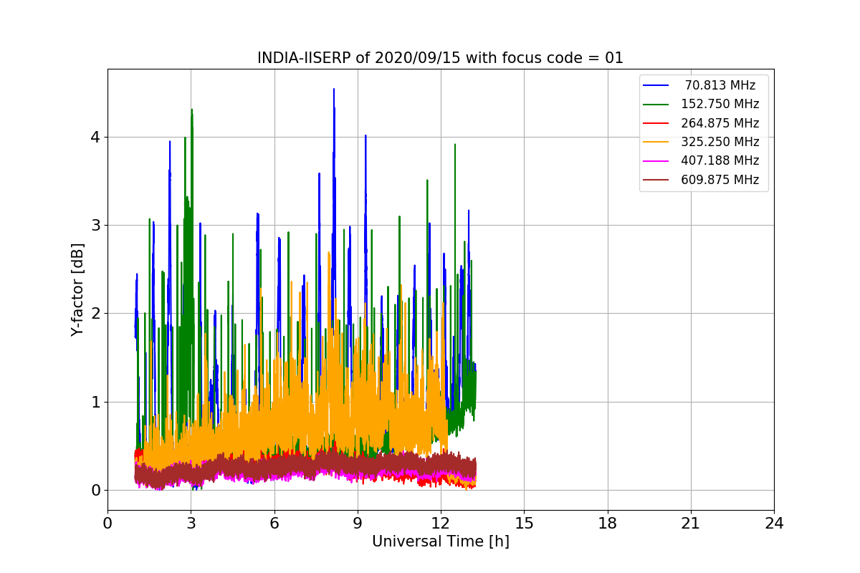860x573 pixels.
Task: Click y-axis tick label 3
Action: [x=95, y=226]
